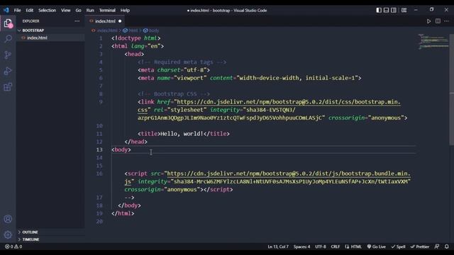
Task: Click the meta charset line
Action: point(174,70)
